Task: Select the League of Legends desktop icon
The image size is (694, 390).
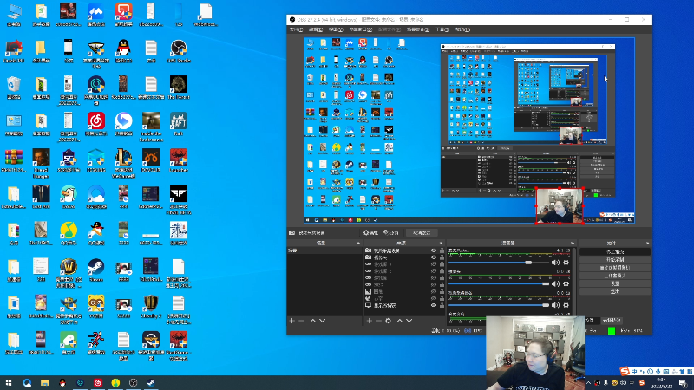Action: 123,163
